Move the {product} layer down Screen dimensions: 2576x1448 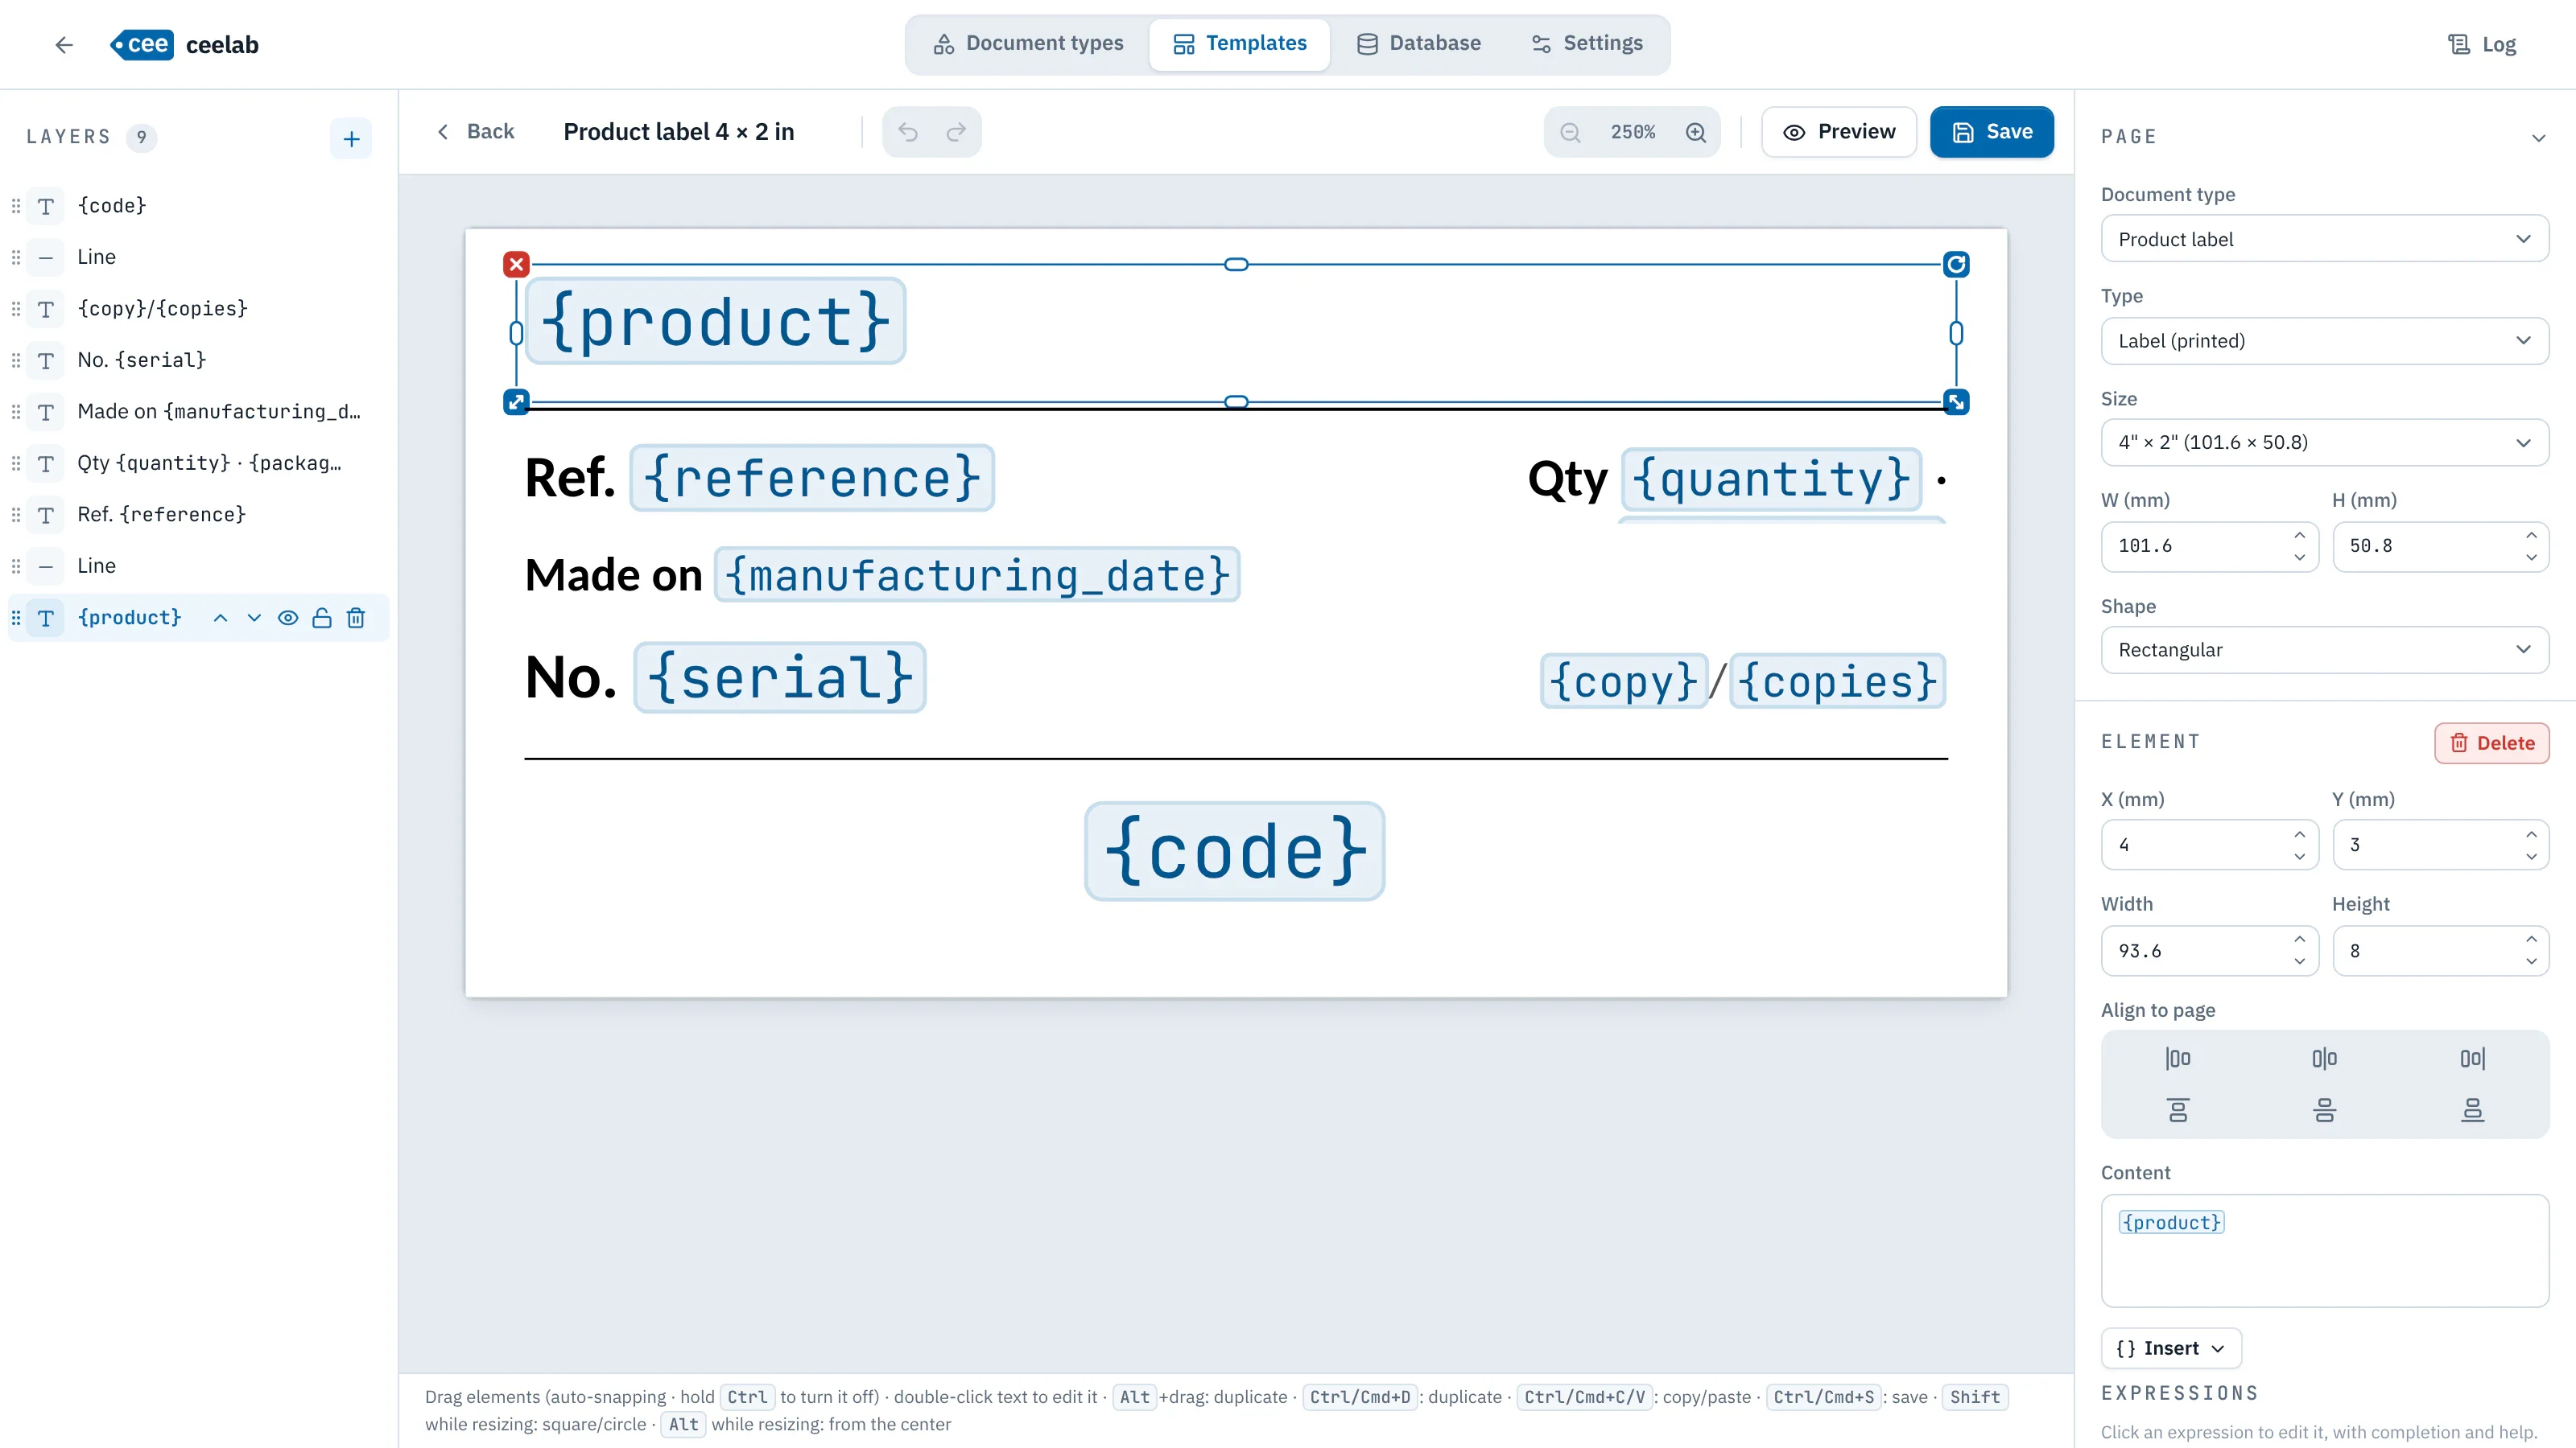254,619
